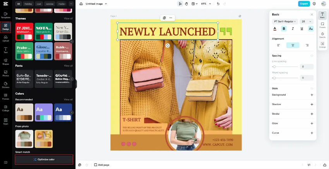Screen dimensions: 329x169
Task: Select the pointer select tool
Action: tap(180, 4)
